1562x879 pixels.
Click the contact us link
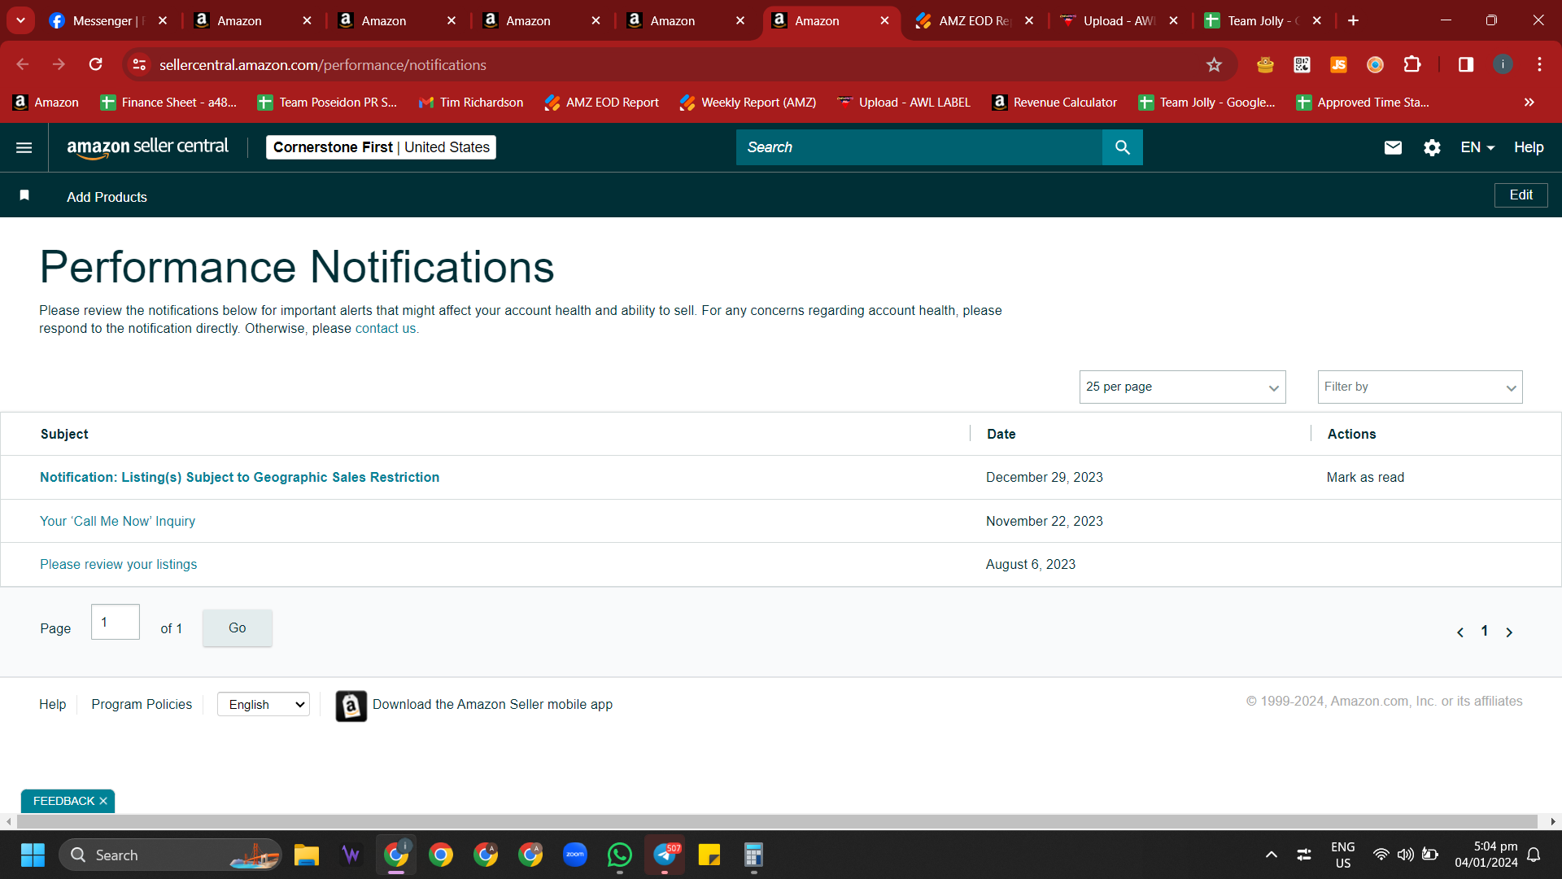click(386, 328)
